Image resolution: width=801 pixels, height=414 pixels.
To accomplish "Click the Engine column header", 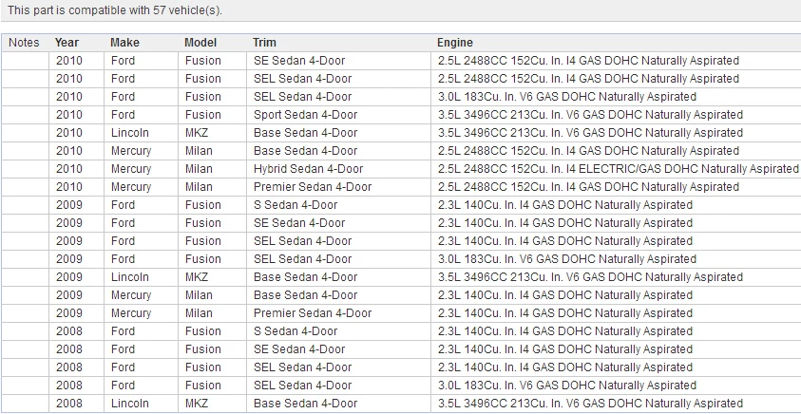I will [454, 43].
